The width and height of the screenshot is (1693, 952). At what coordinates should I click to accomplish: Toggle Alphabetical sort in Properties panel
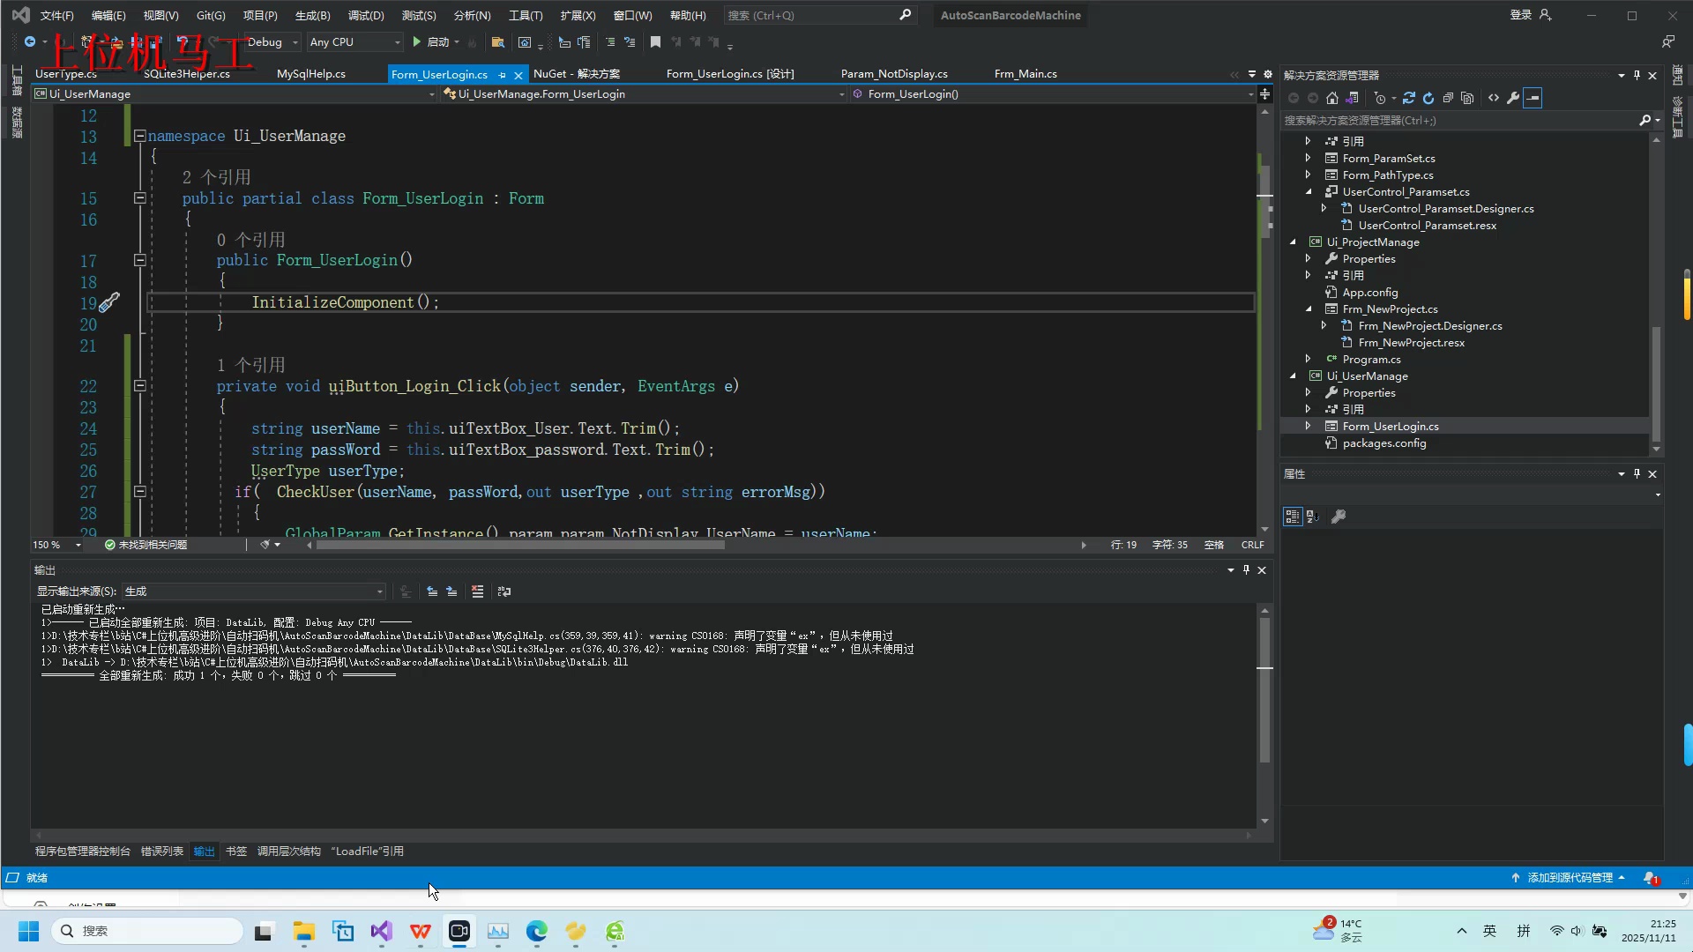click(x=1312, y=517)
